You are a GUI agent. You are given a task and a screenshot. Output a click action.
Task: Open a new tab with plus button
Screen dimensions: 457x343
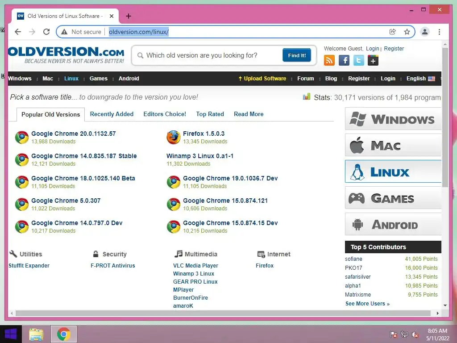point(128,16)
